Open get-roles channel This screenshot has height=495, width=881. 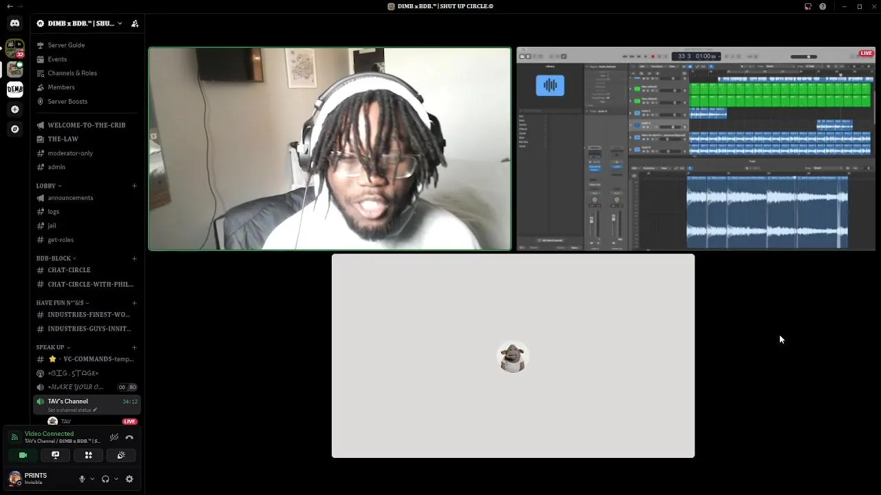tap(87, 240)
